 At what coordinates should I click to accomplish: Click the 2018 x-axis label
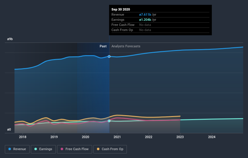[x=23, y=137]
